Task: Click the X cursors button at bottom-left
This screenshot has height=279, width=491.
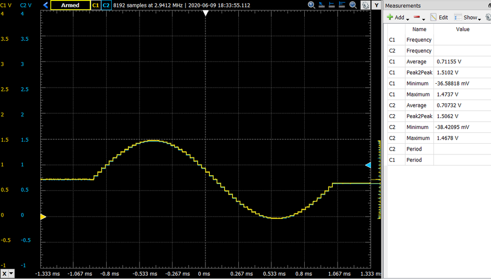Action: coord(4,274)
